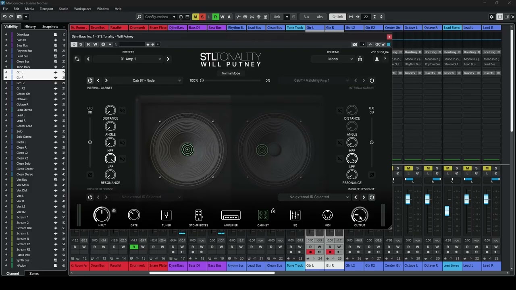Invert phase on the right cabinet
The height and width of the screenshot is (290, 516).
(x=372, y=175)
